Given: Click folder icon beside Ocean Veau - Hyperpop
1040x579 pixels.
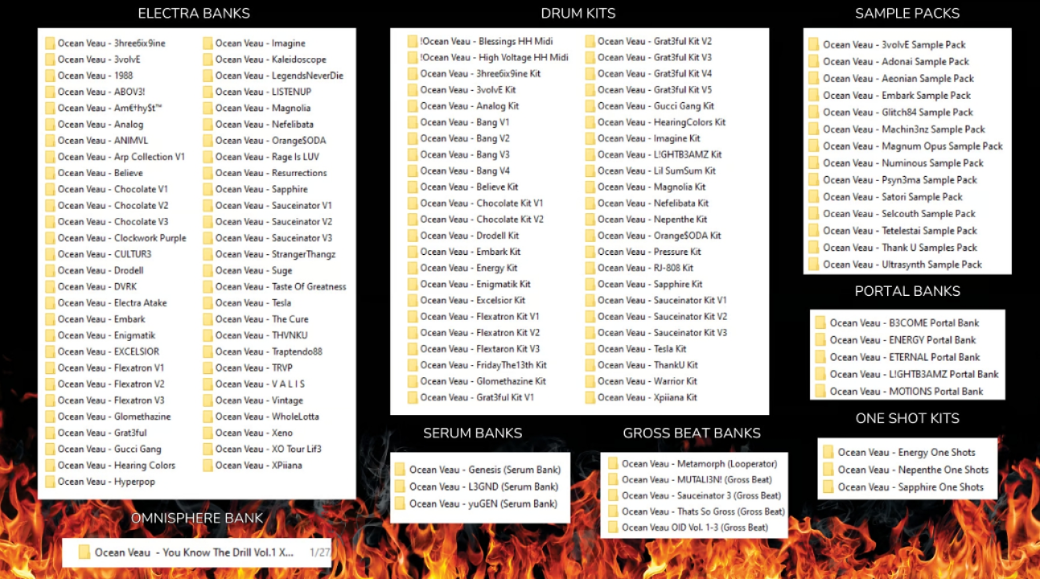Looking at the screenshot, I should (x=49, y=482).
